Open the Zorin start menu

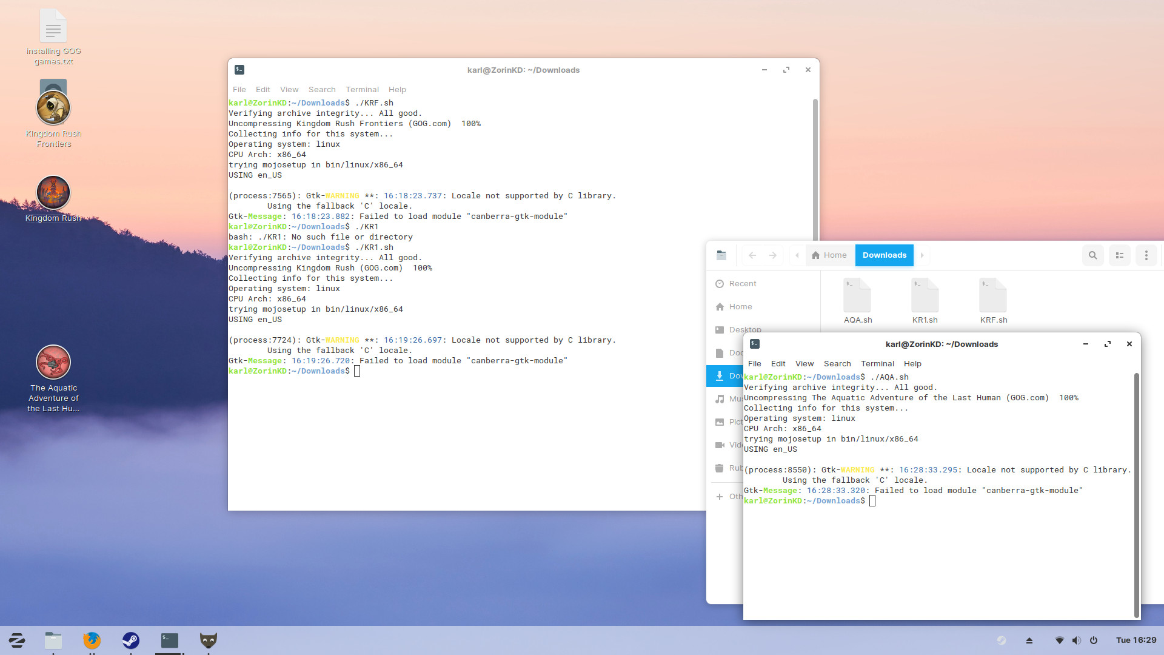coord(17,640)
